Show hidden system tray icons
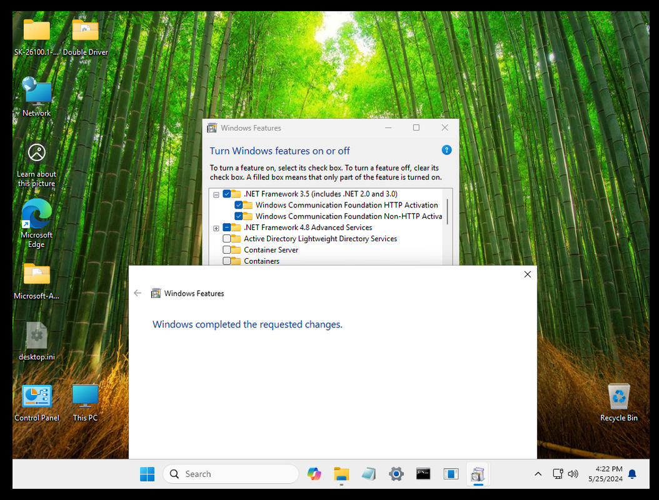Screen dimensions: 659x500 click(x=538, y=474)
